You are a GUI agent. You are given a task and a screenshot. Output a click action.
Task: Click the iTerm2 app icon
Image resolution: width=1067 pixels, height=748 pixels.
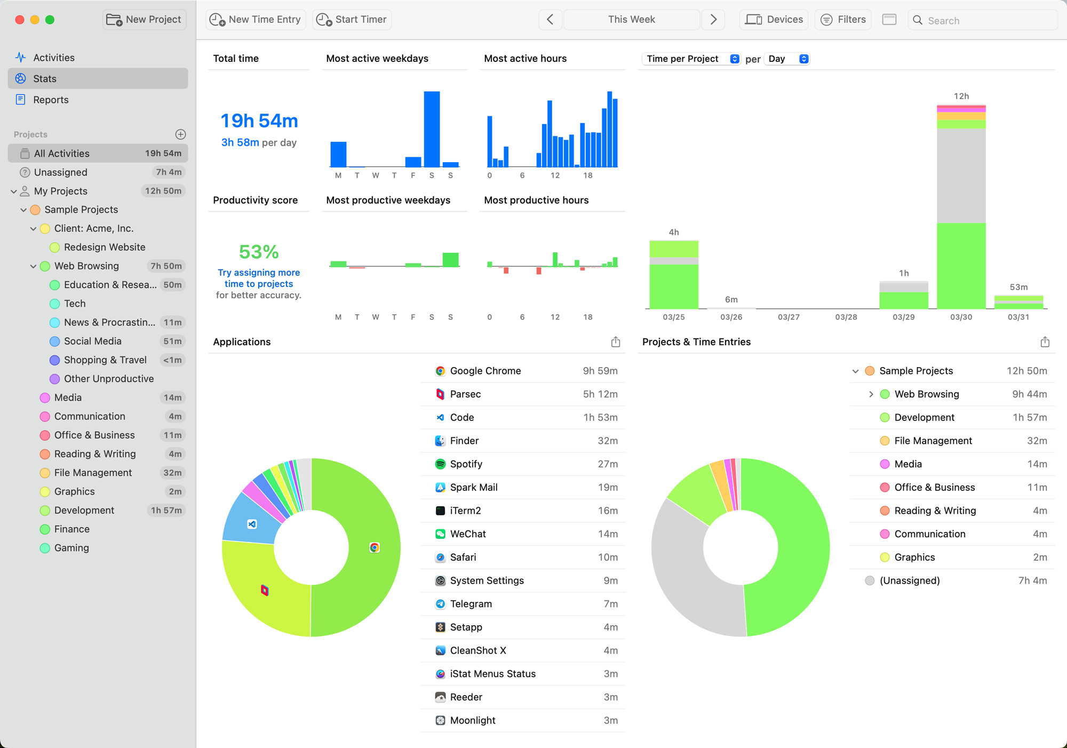click(440, 511)
